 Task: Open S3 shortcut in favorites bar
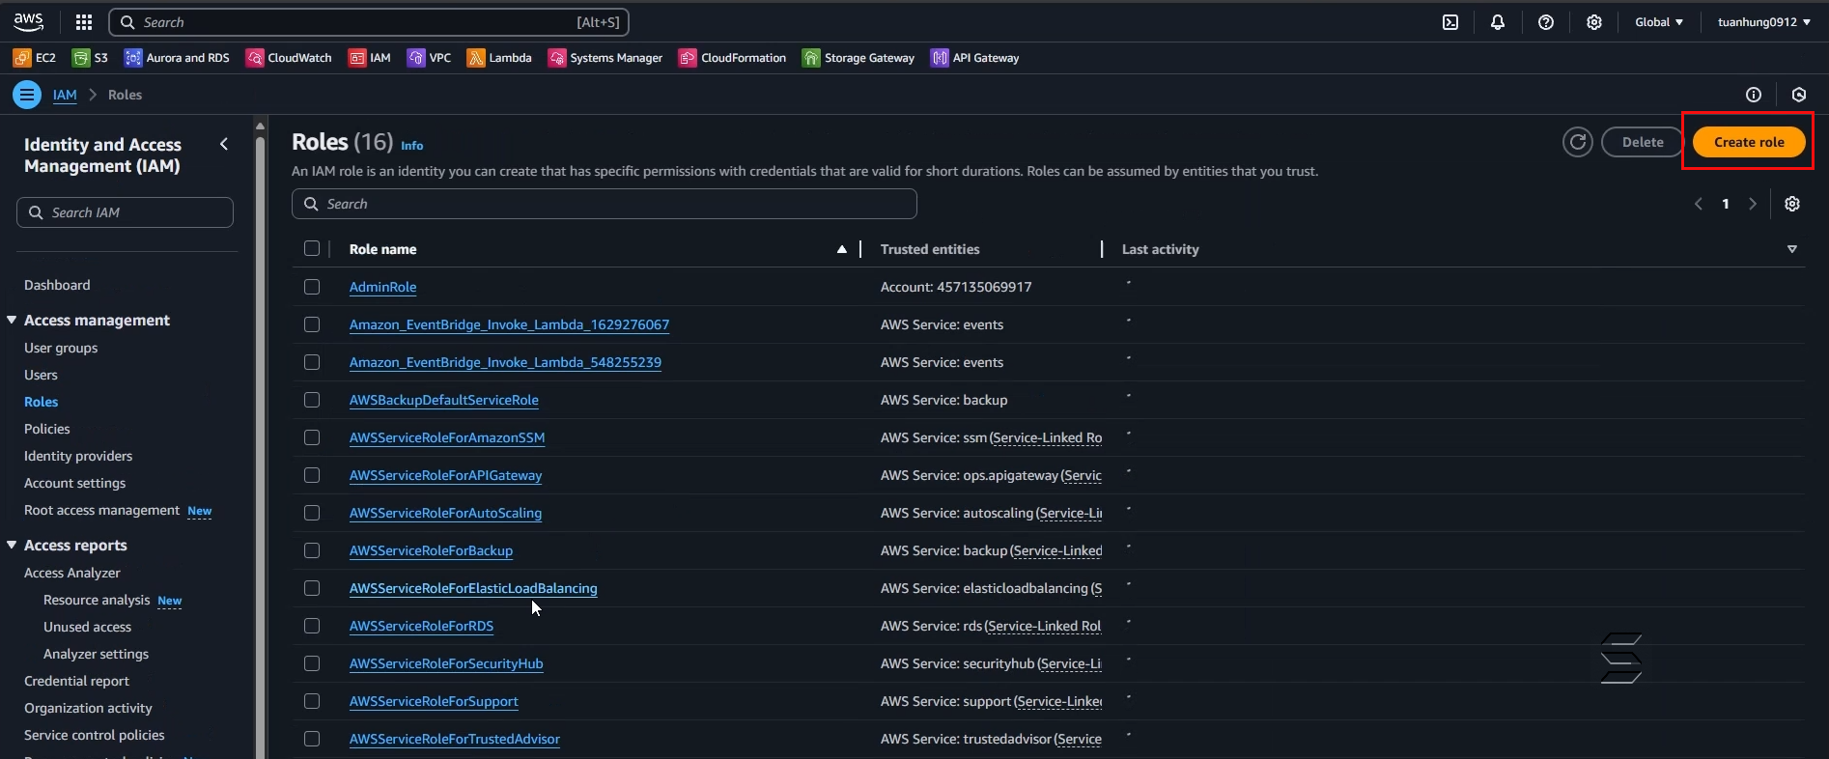point(91,58)
